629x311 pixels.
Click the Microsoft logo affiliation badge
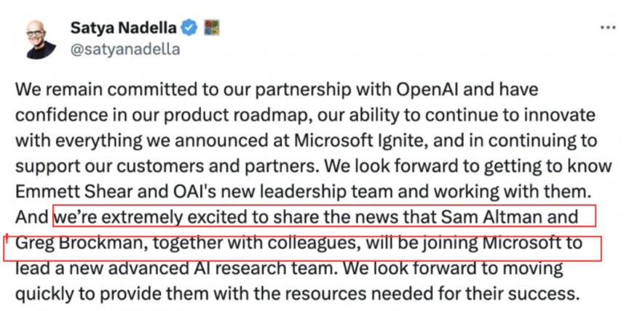pyautogui.click(x=212, y=28)
